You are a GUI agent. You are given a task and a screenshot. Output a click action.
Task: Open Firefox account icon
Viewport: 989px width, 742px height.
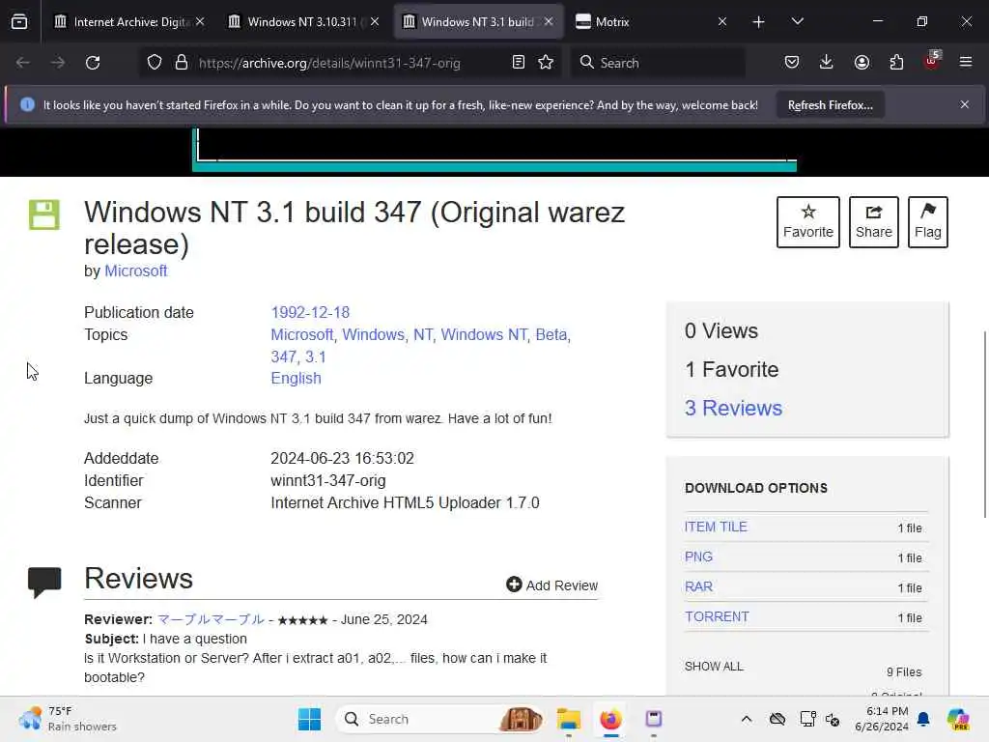tap(862, 63)
